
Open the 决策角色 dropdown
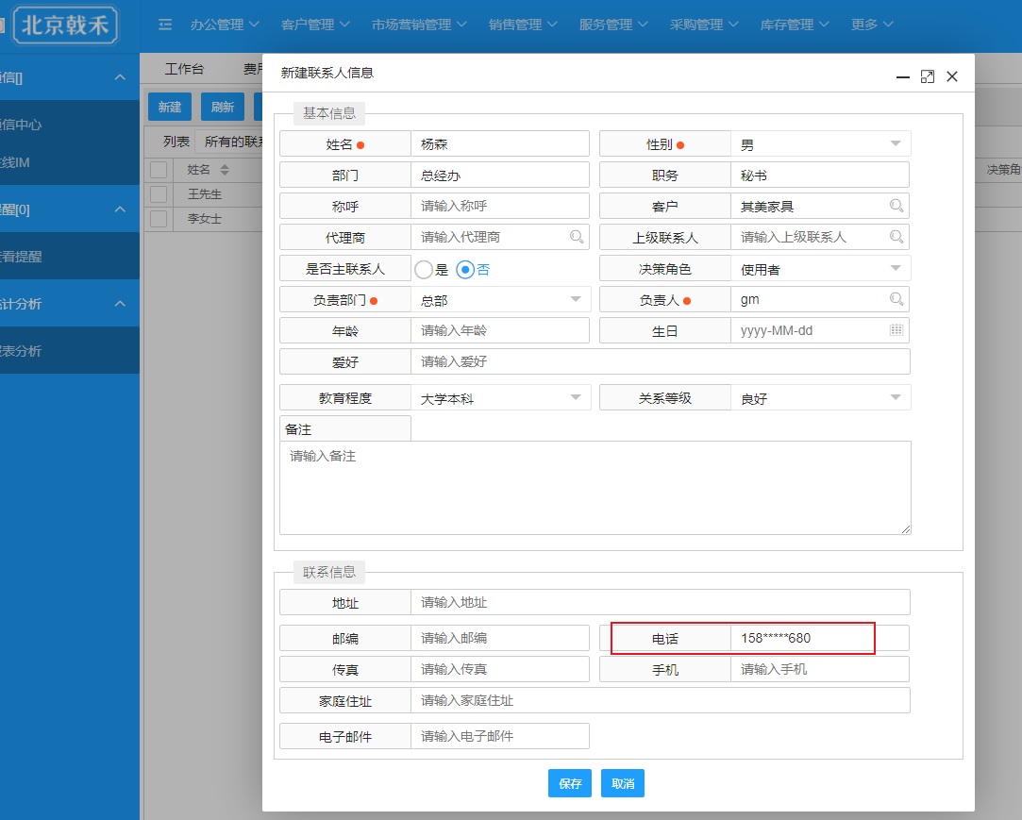[x=820, y=269]
